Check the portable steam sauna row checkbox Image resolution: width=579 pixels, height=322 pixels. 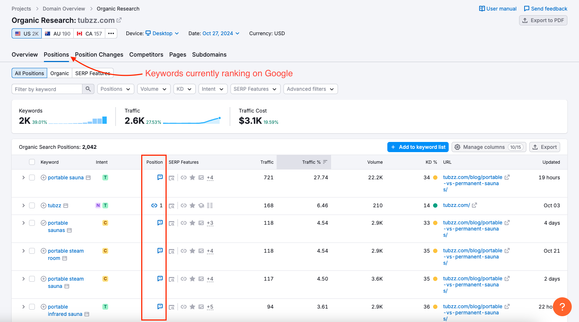pos(32,279)
